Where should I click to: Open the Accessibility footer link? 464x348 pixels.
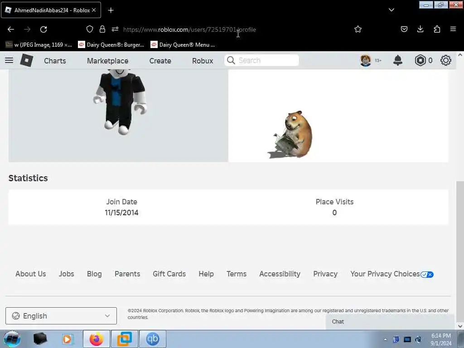click(x=280, y=274)
